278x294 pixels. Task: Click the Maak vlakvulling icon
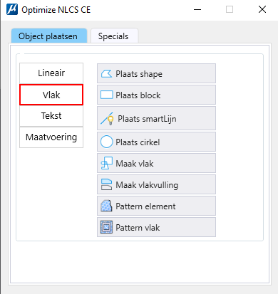pos(106,184)
